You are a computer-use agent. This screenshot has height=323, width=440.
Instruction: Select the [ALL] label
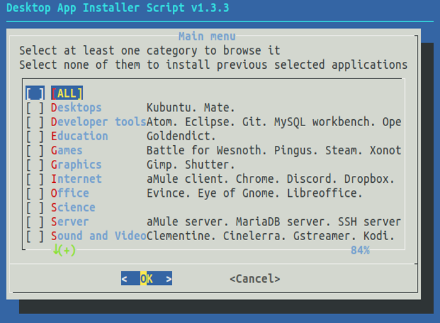67,94
